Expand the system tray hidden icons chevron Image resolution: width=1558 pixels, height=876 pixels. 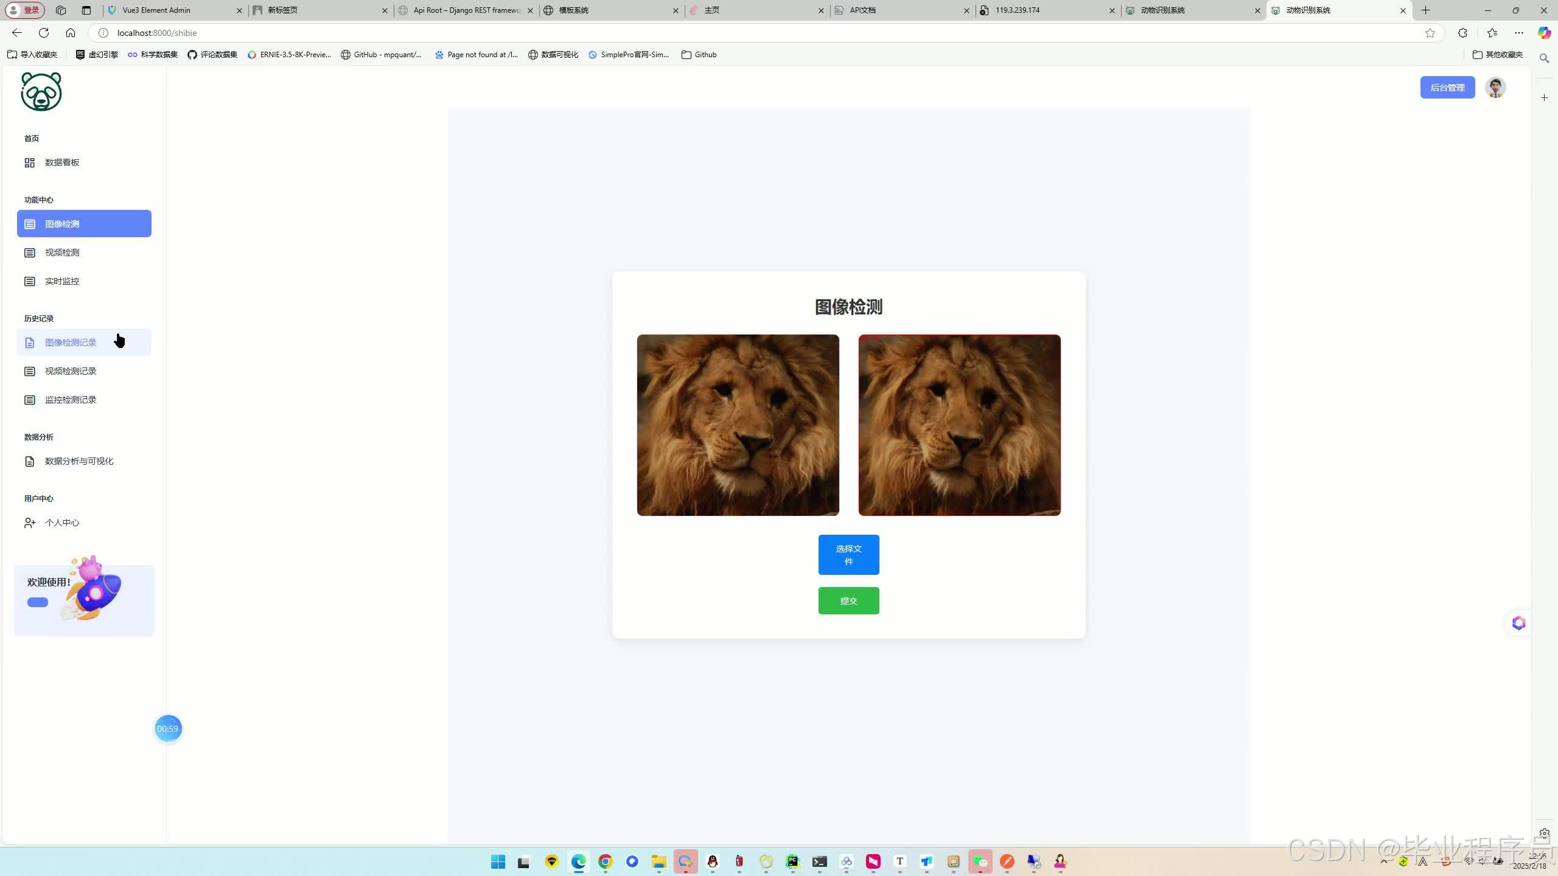pos(1384,861)
